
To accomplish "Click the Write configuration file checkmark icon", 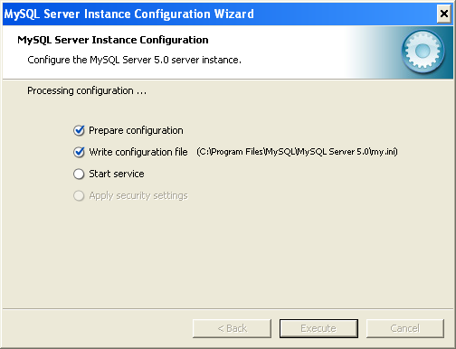I will 79,152.
